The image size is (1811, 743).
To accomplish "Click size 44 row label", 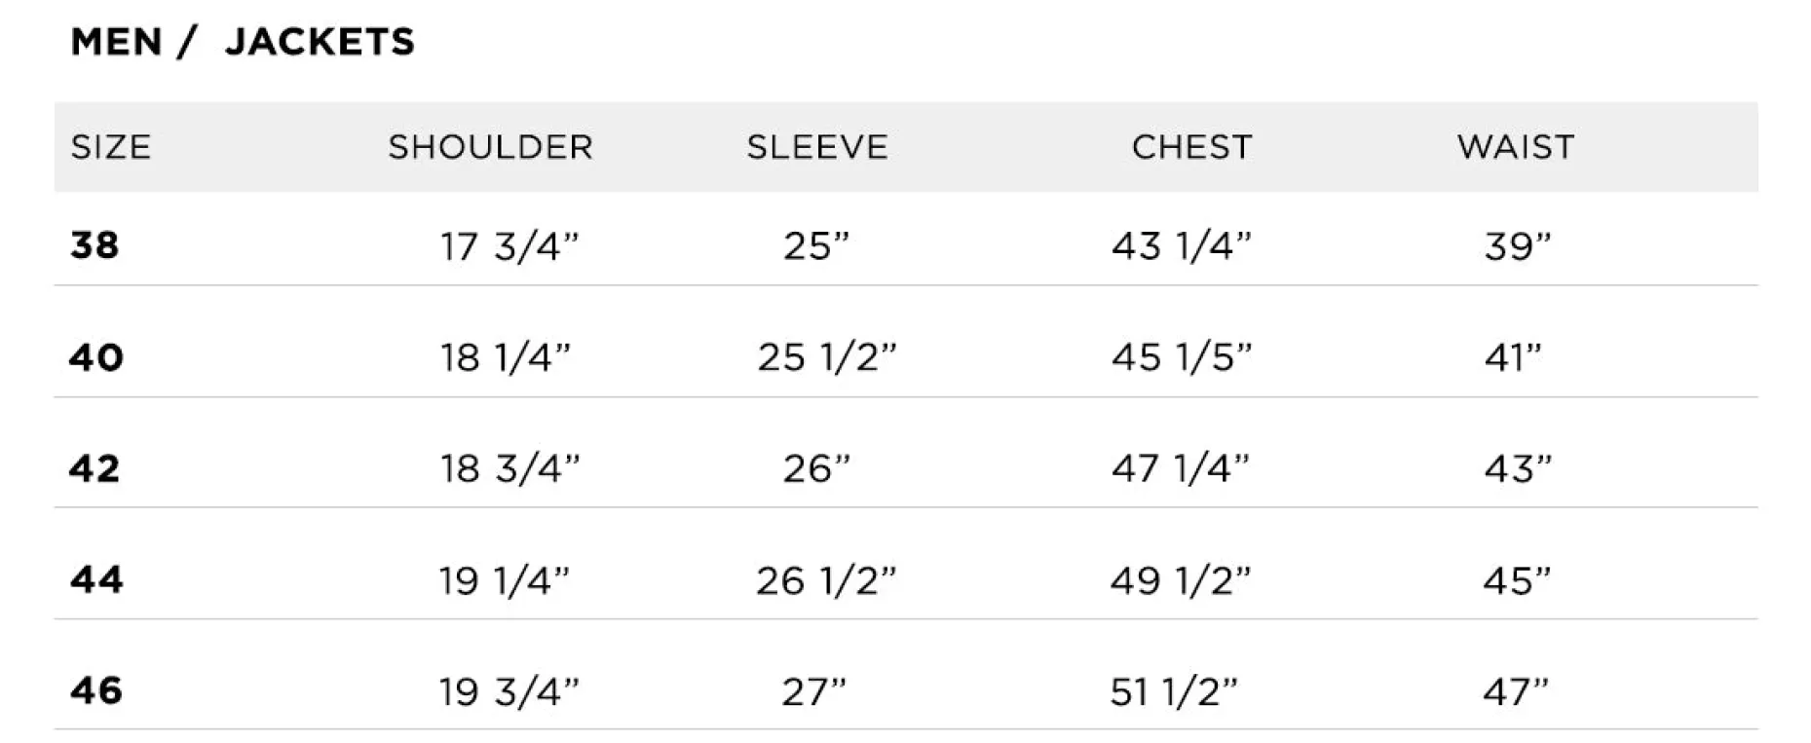I will (96, 579).
